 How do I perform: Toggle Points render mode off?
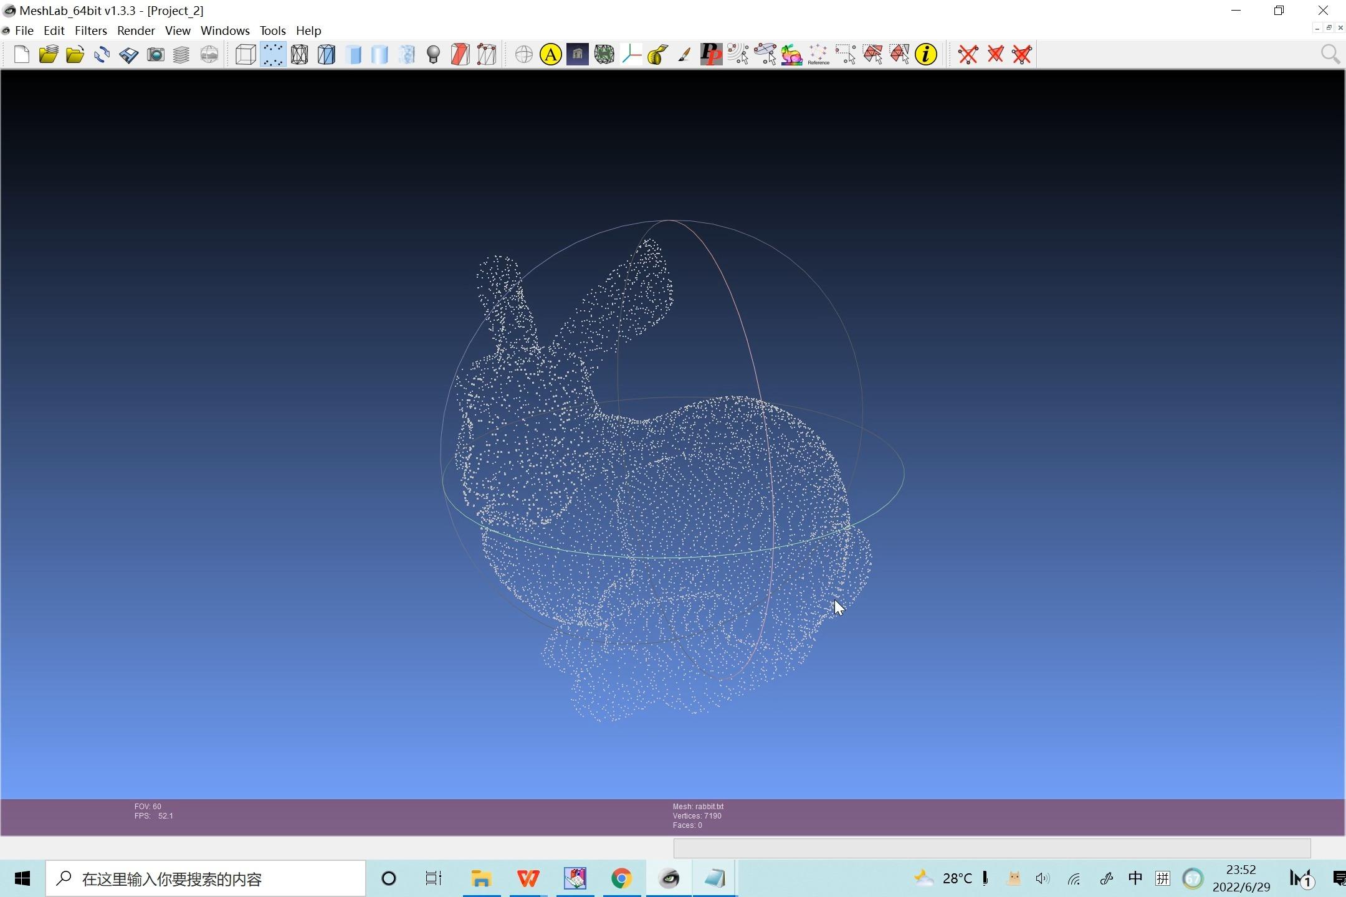(x=272, y=54)
